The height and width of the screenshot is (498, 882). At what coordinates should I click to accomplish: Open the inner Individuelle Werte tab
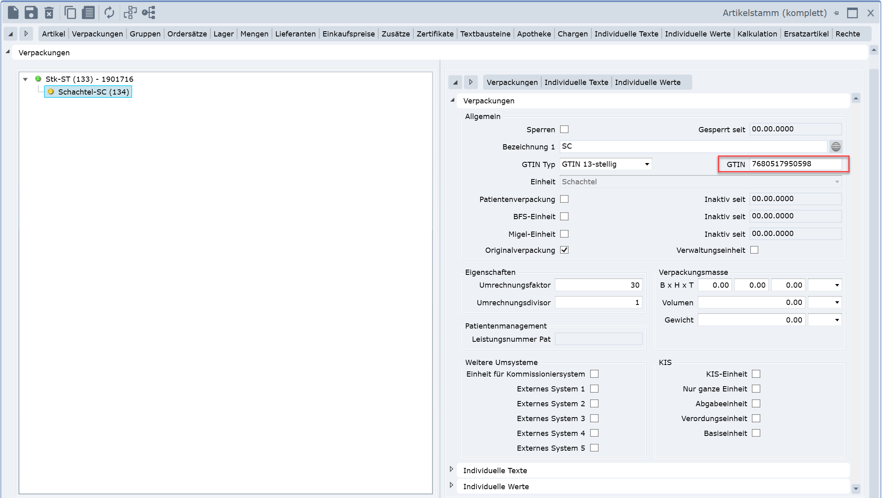point(647,82)
